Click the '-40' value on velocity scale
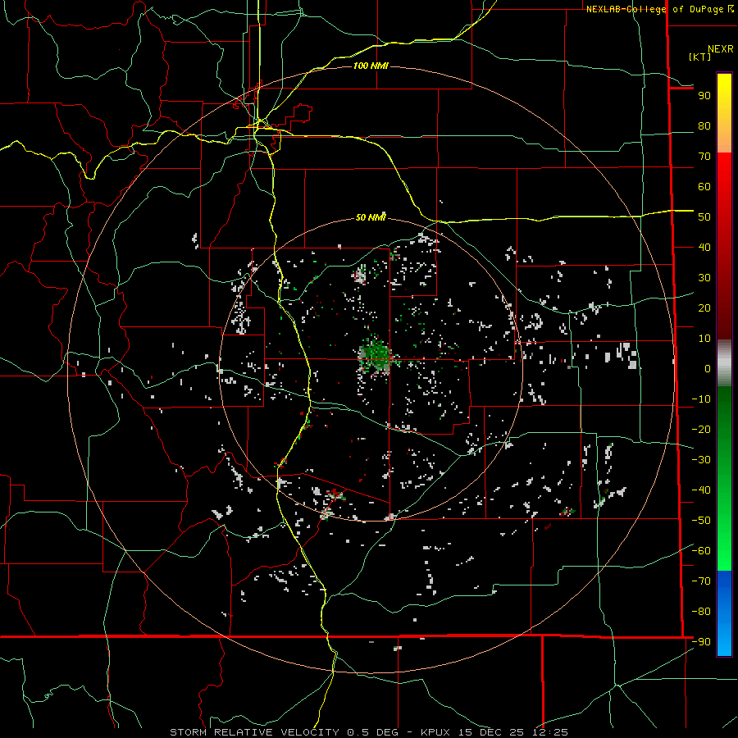This screenshot has height=738, width=738. (701, 490)
